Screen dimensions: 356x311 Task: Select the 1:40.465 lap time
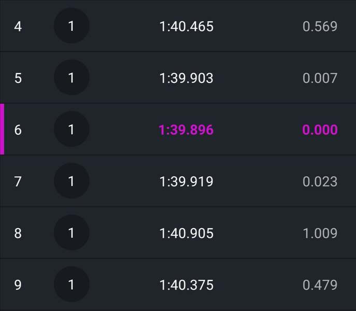click(x=186, y=26)
